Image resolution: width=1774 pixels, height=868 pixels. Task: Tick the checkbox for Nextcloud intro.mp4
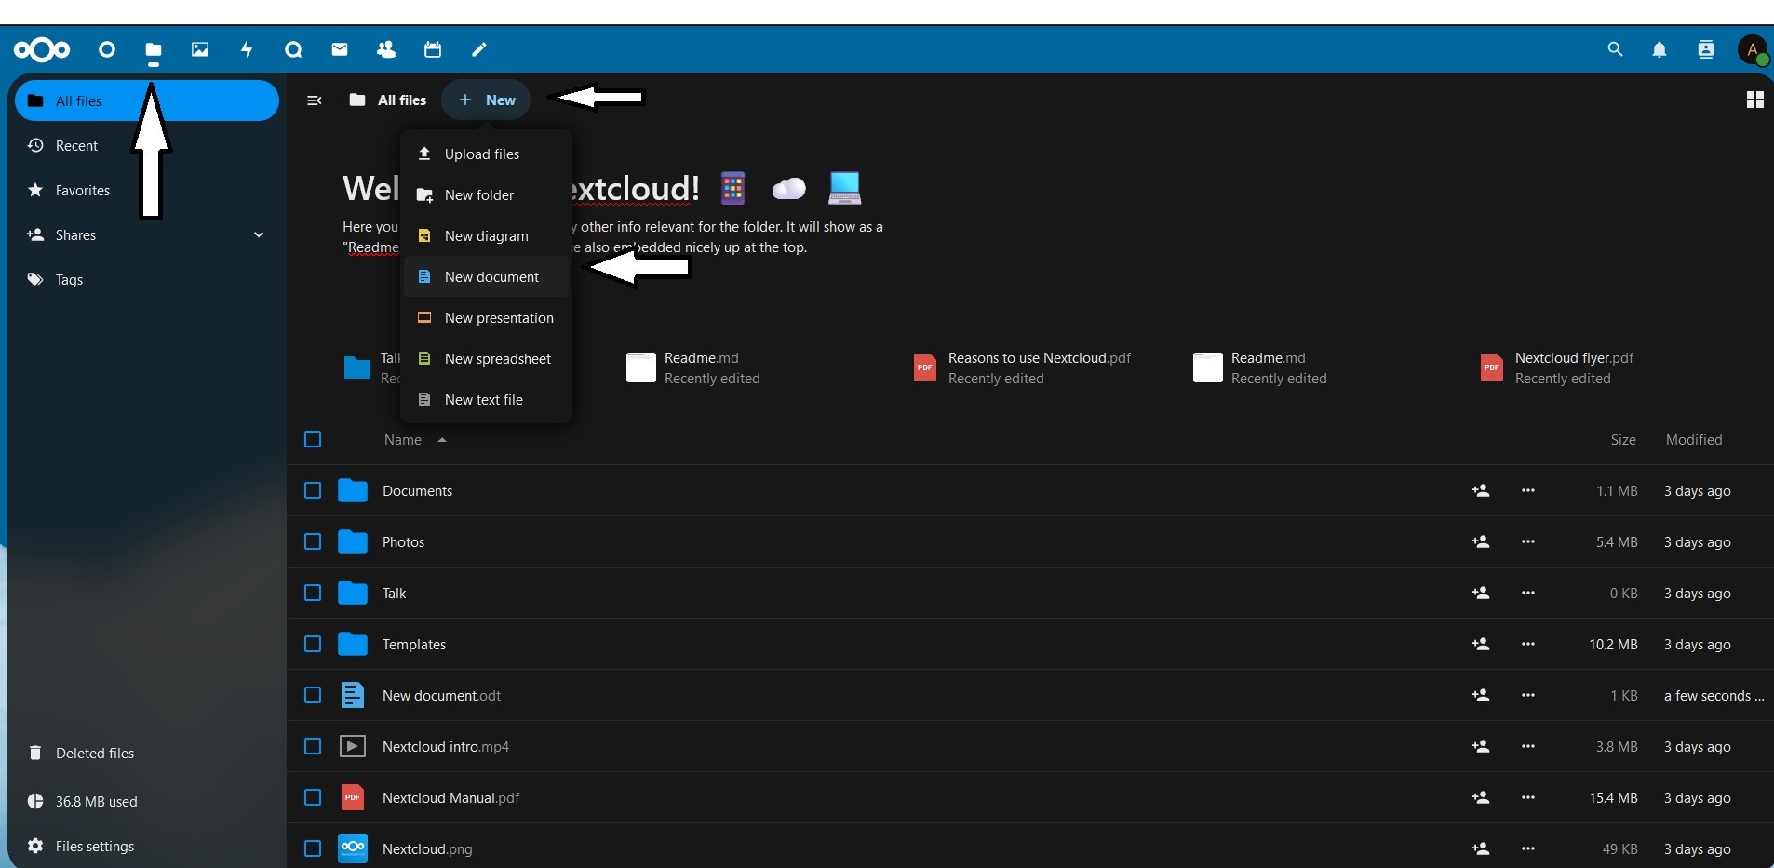tap(313, 746)
